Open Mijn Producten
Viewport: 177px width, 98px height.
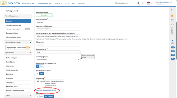[45, 3]
